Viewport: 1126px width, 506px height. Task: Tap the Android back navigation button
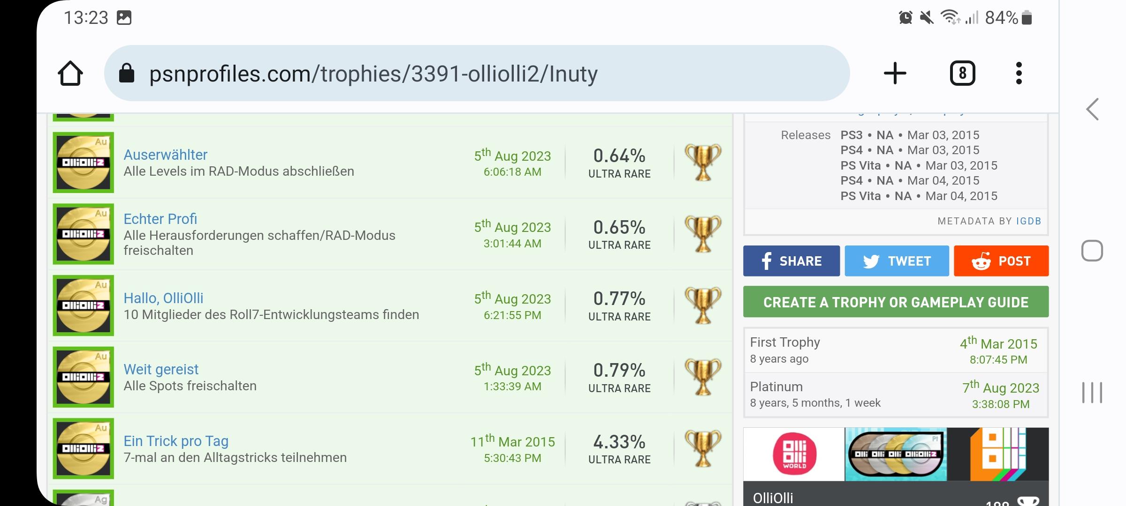[1092, 110]
